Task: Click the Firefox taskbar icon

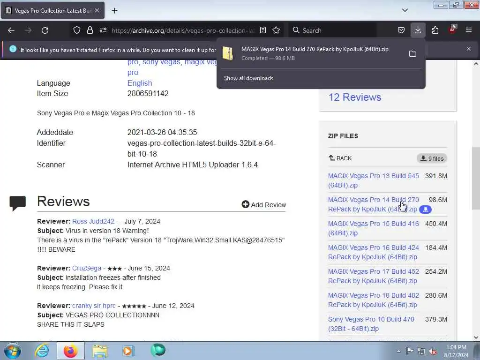Action: (x=71, y=351)
